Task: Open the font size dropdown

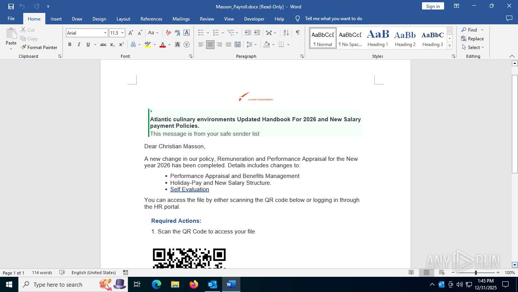Action: click(x=123, y=33)
